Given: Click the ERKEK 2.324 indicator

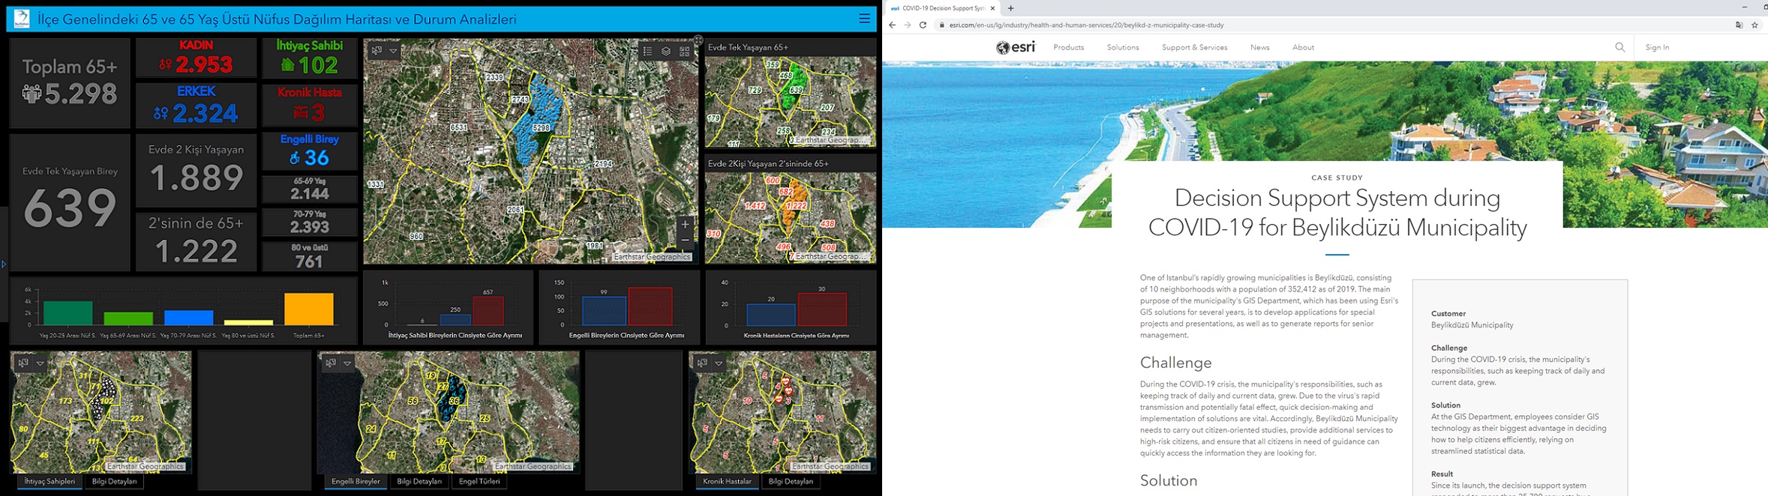Looking at the screenshot, I should (196, 105).
